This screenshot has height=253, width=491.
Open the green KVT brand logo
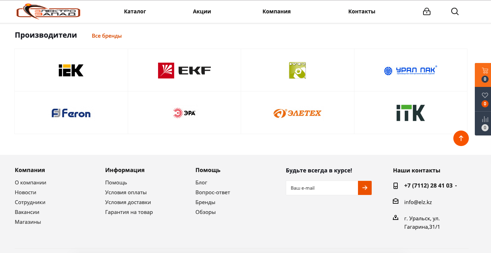297,70
